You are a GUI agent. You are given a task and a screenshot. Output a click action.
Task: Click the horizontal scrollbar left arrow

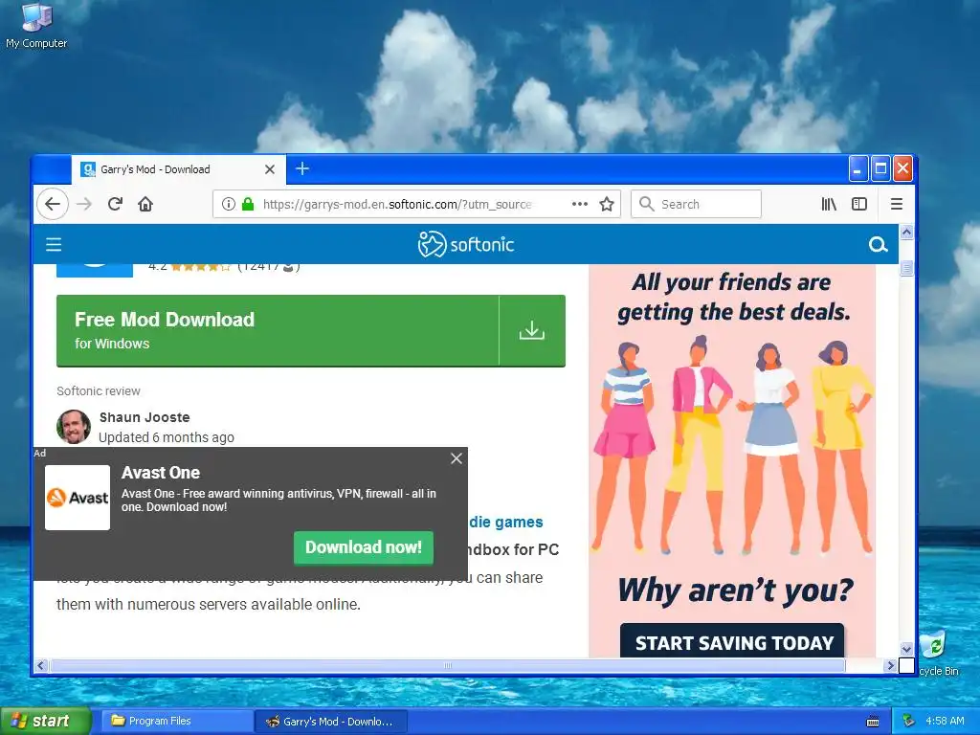(41, 666)
